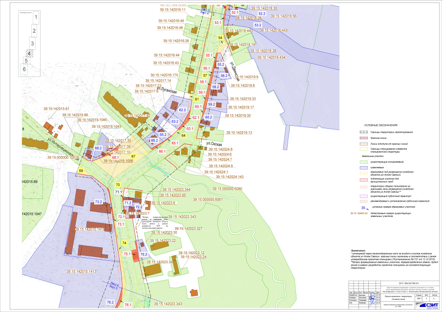The image size is (442, 312).
Task: Select the hatched sheet 4 box
Action: coord(30,54)
